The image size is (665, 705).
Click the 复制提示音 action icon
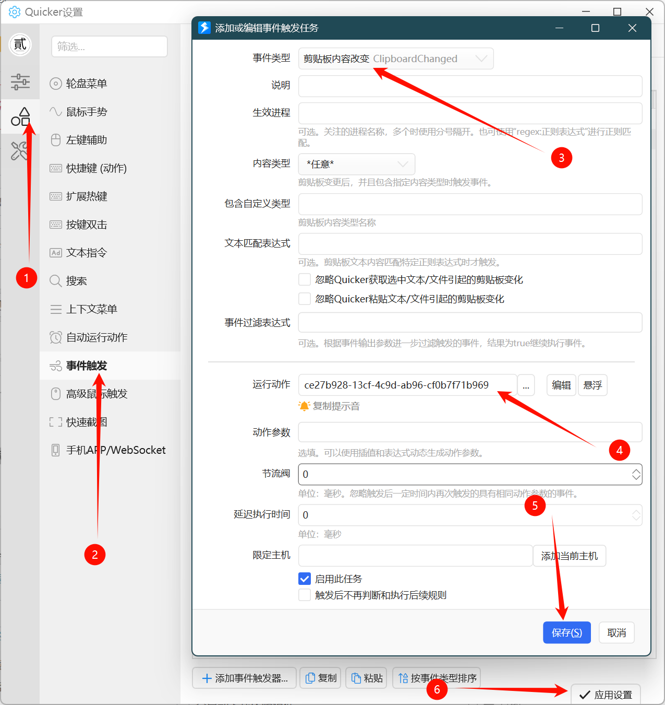[x=304, y=406]
